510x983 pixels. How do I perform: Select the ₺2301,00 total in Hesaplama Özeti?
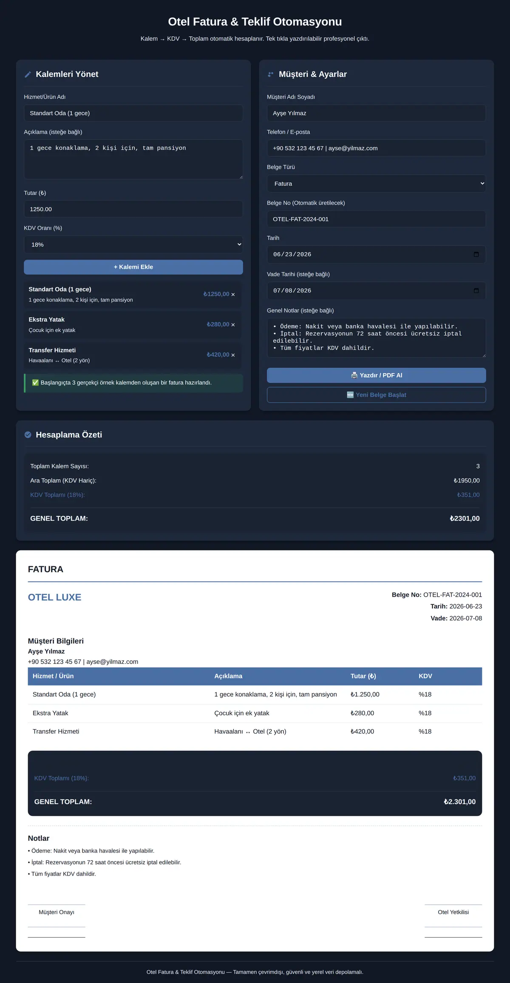(465, 518)
